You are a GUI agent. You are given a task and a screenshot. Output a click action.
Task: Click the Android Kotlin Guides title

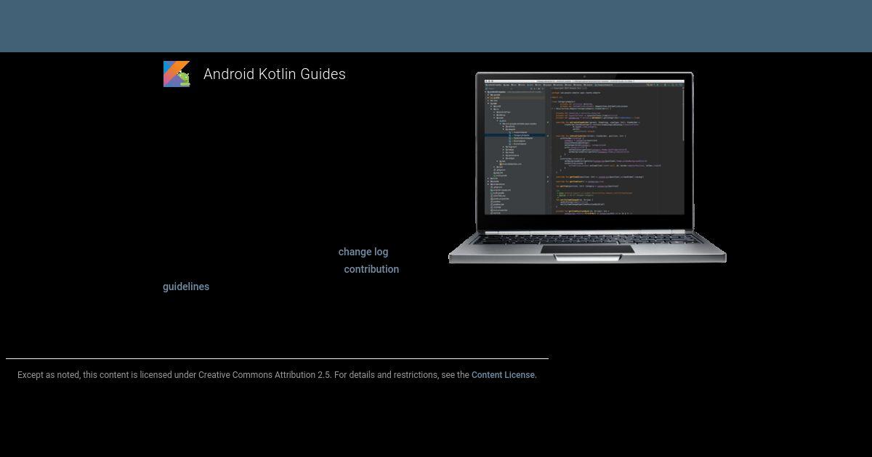[x=275, y=74]
